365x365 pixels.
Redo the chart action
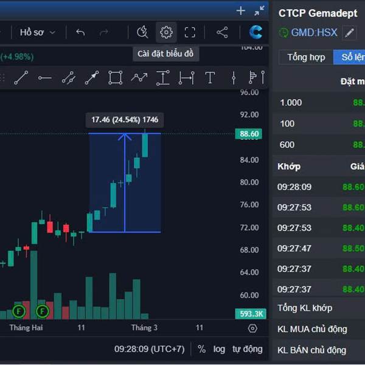[x=103, y=32]
